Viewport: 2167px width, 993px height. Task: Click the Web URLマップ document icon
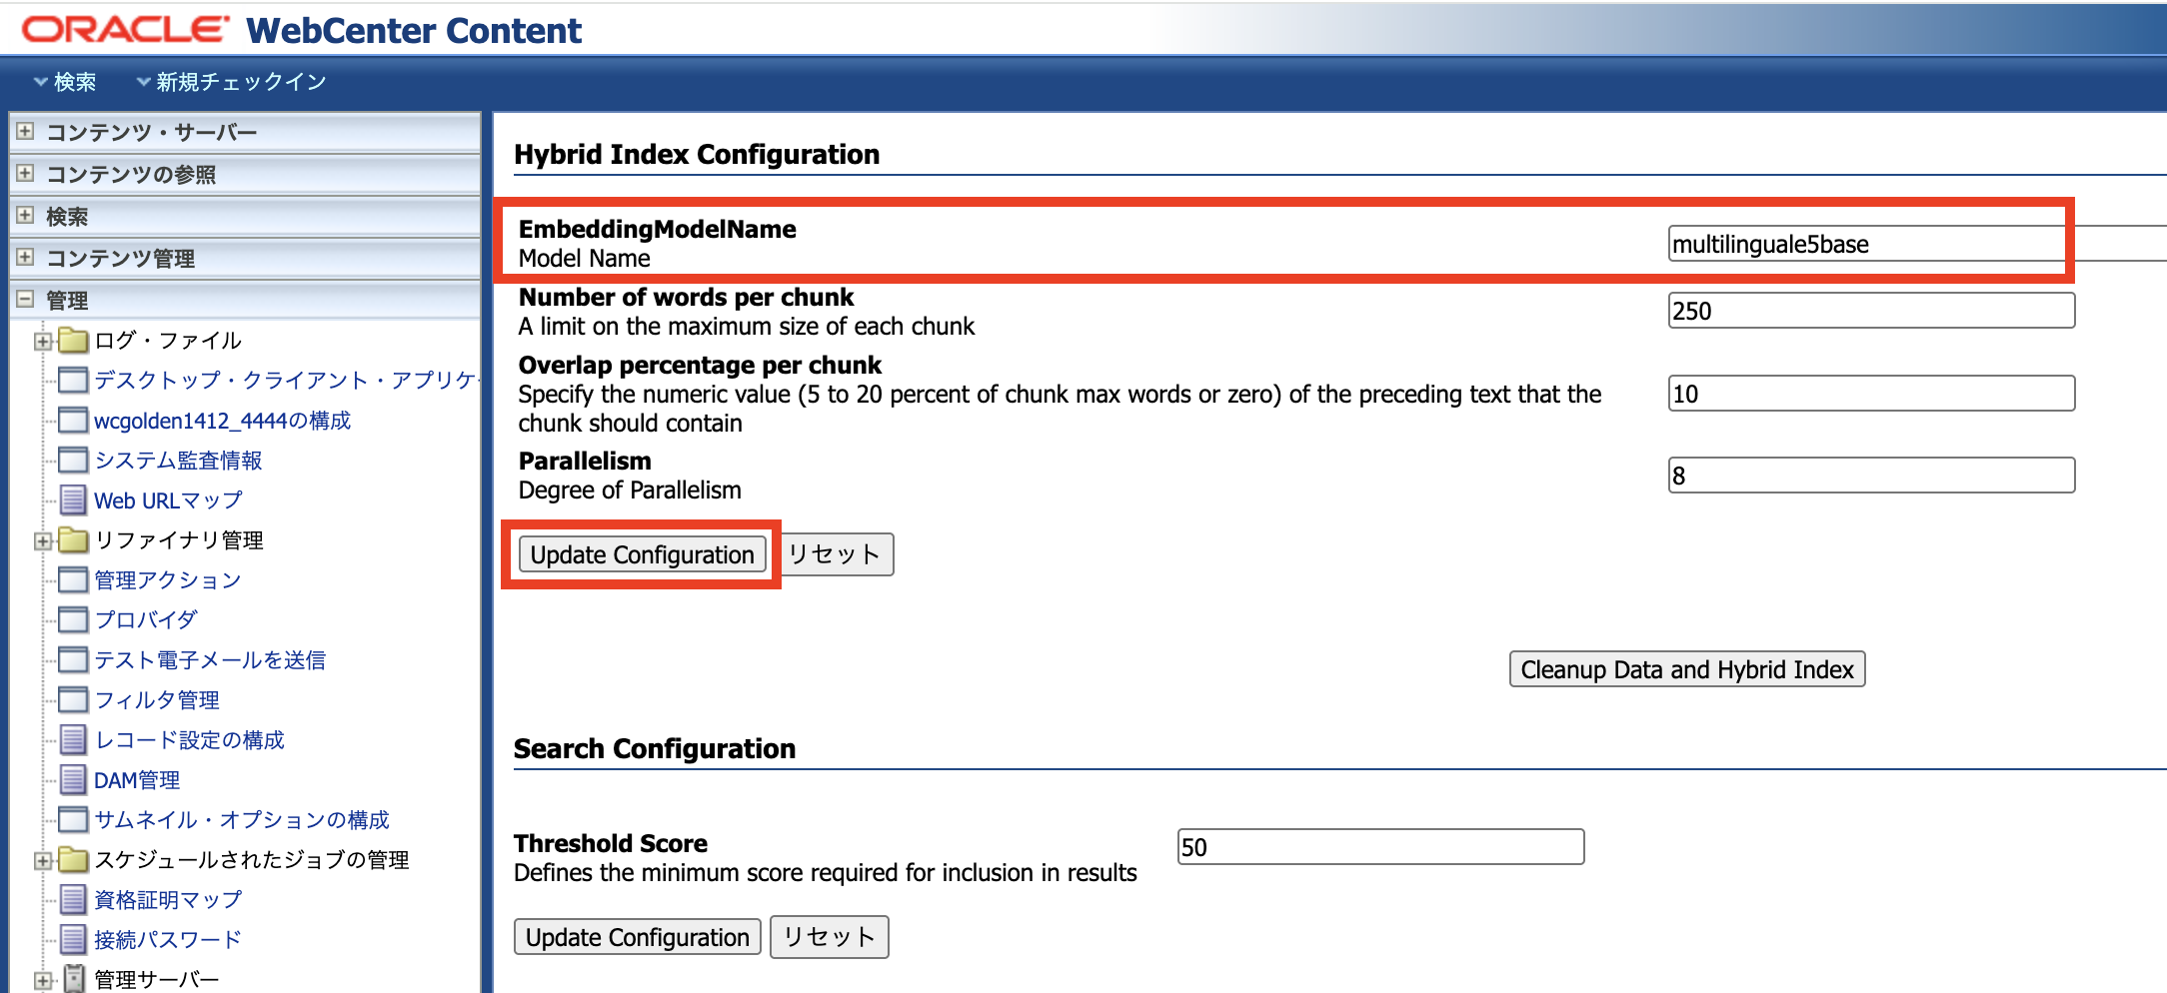tap(73, 500)
